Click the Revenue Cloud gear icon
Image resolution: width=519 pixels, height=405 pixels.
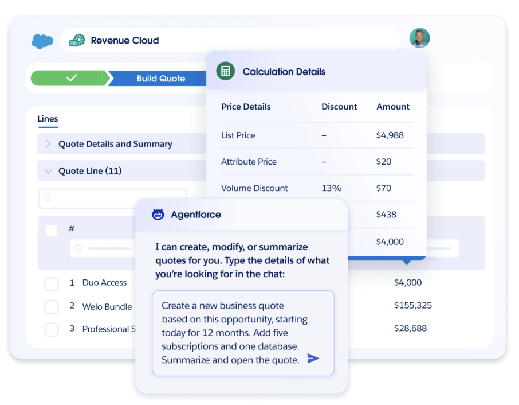[77, 40]
